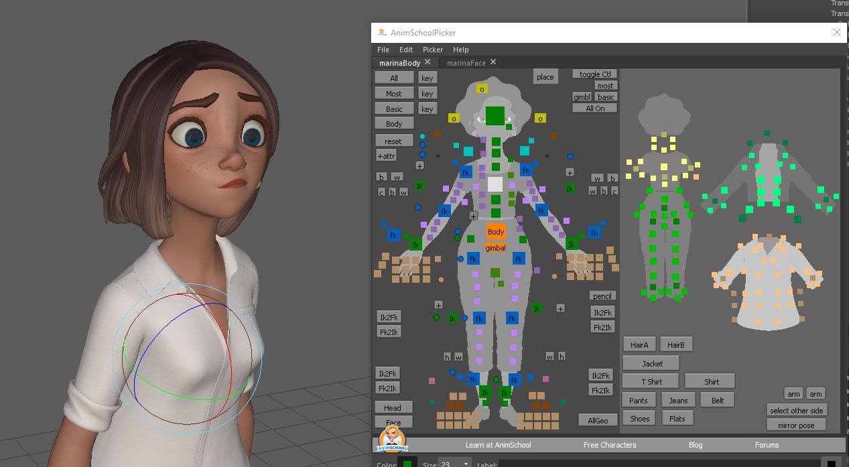849x467 pixels.
Task: Click the 'place' button above the head
Action: pyautogui.click(x=545, y=76)
